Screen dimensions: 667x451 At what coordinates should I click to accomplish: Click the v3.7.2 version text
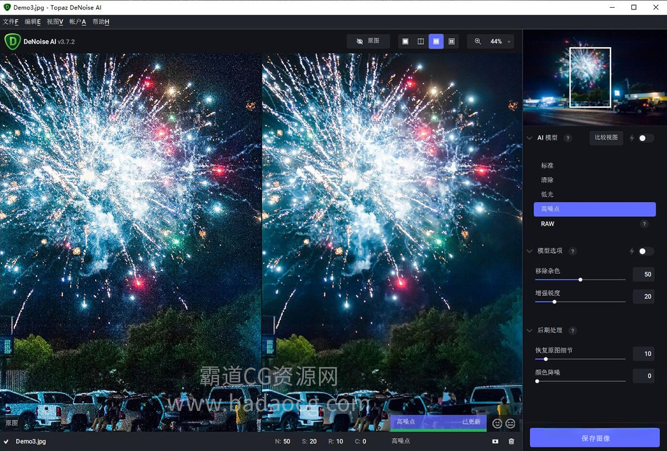tap(66, 42)
